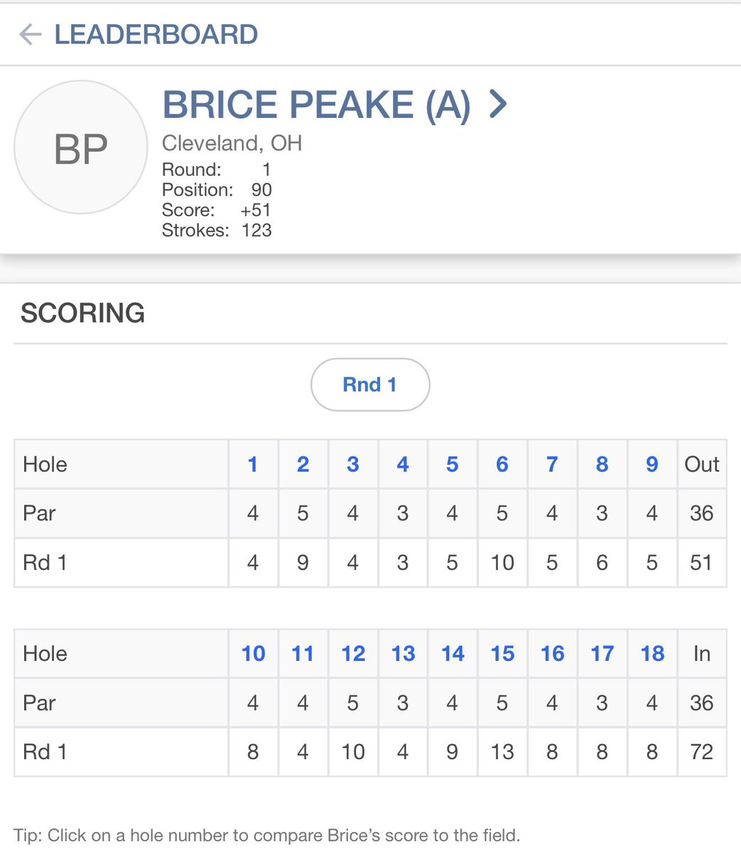Select hole number 9
Viewport: 741px width, 853px height.
651,464
